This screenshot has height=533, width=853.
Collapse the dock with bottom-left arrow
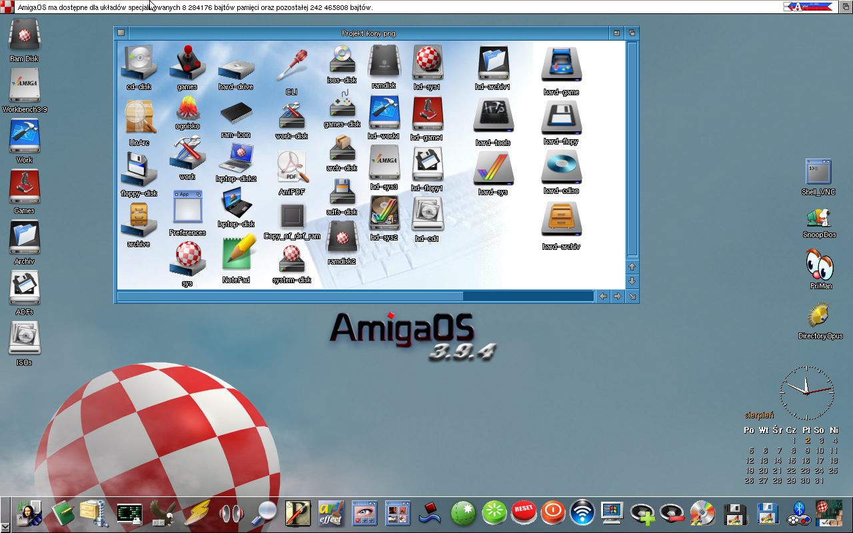point(5,526)
